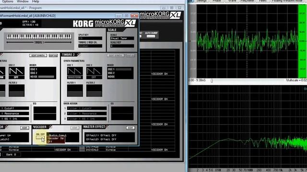Open the SCALE KEY field showing C
This screenshot has width=307, height=172.
(122, 46)
